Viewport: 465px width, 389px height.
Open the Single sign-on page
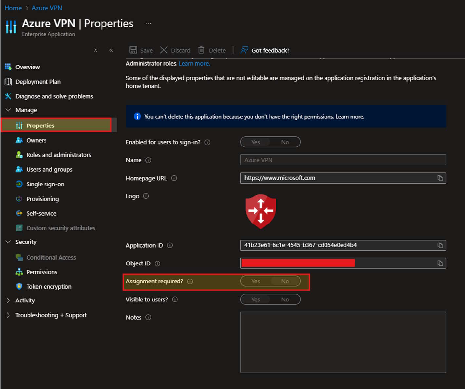click(45, 184)
